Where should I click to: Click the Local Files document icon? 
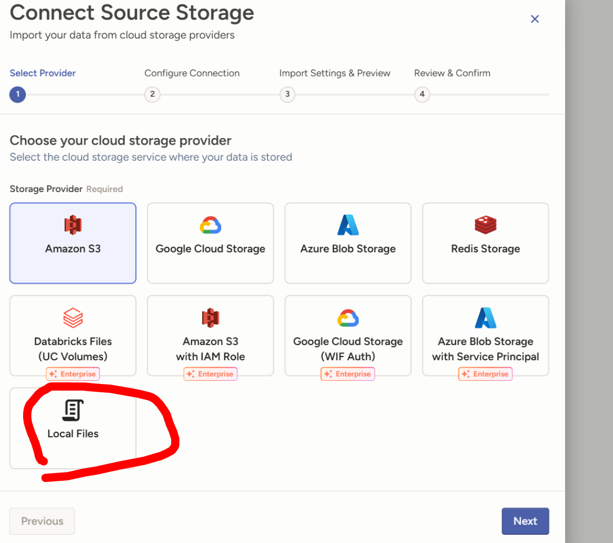pyautogui.click(x=73, y=410)
